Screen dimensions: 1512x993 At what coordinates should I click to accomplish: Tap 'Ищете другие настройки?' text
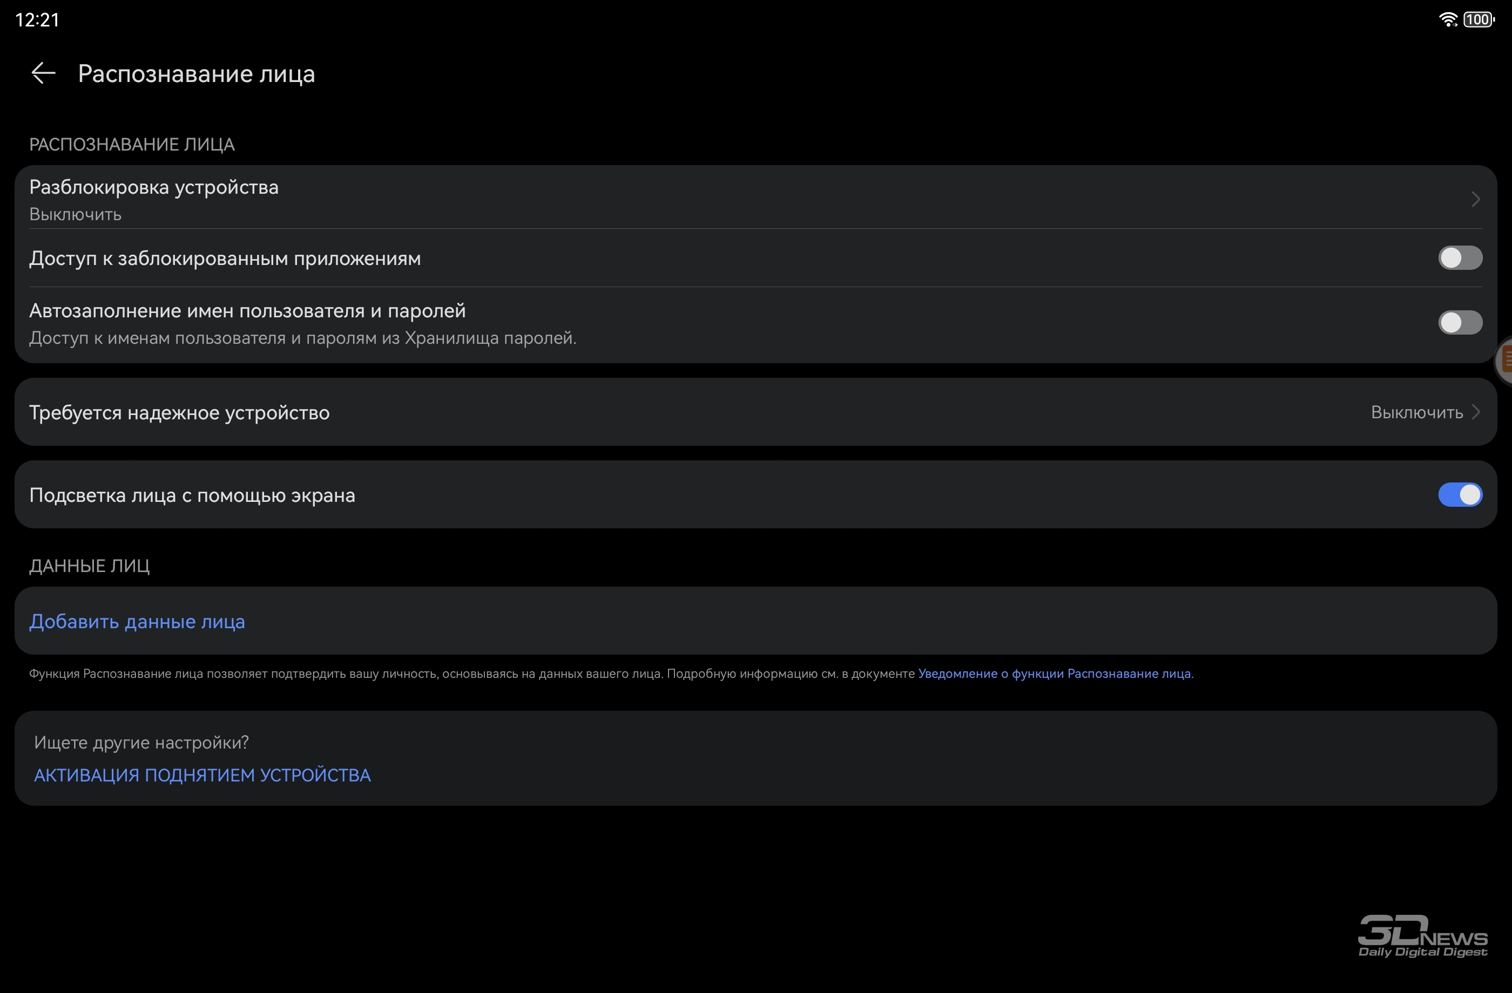141,742
